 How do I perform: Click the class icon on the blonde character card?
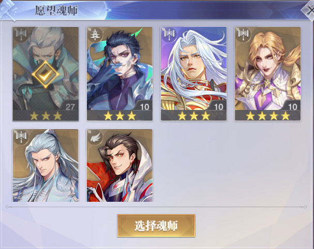243,34
